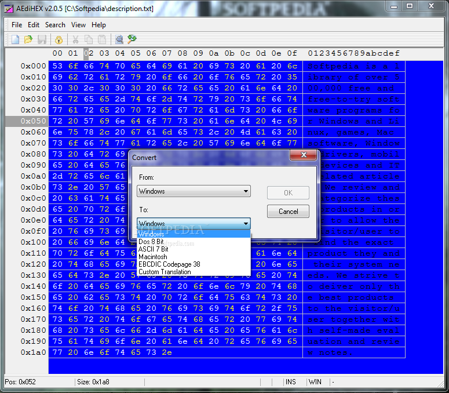Click the Cancel button in Convert dialog
This screenshot has width=449, height=393.
pos(288,212)
